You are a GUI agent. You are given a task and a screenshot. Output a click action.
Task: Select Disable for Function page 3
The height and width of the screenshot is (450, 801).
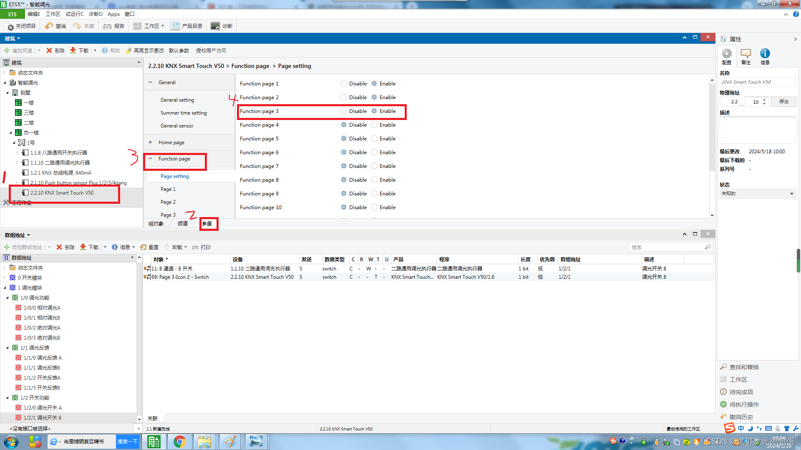pos(343,111)
